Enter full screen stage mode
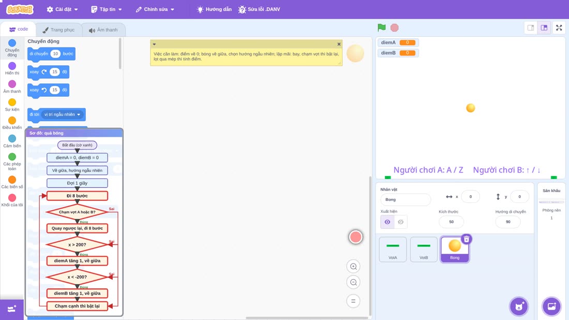Viewport: 569px width, 320px height. (559, 27)
